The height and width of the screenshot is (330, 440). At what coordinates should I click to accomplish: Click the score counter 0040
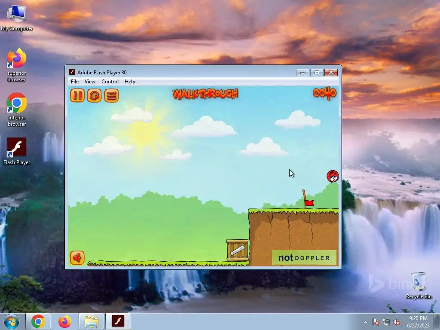click(x=324, y=93)
